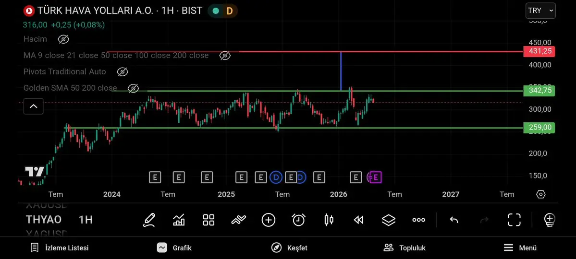This screenshot has width=576, height=259.
Task: Open the THYAO symbol selector
Action: pos(43,220)
